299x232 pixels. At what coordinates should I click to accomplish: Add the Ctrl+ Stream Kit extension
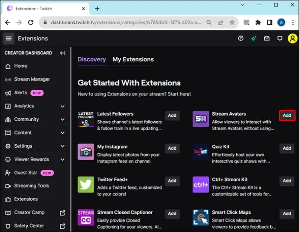[x=287, y=181]
